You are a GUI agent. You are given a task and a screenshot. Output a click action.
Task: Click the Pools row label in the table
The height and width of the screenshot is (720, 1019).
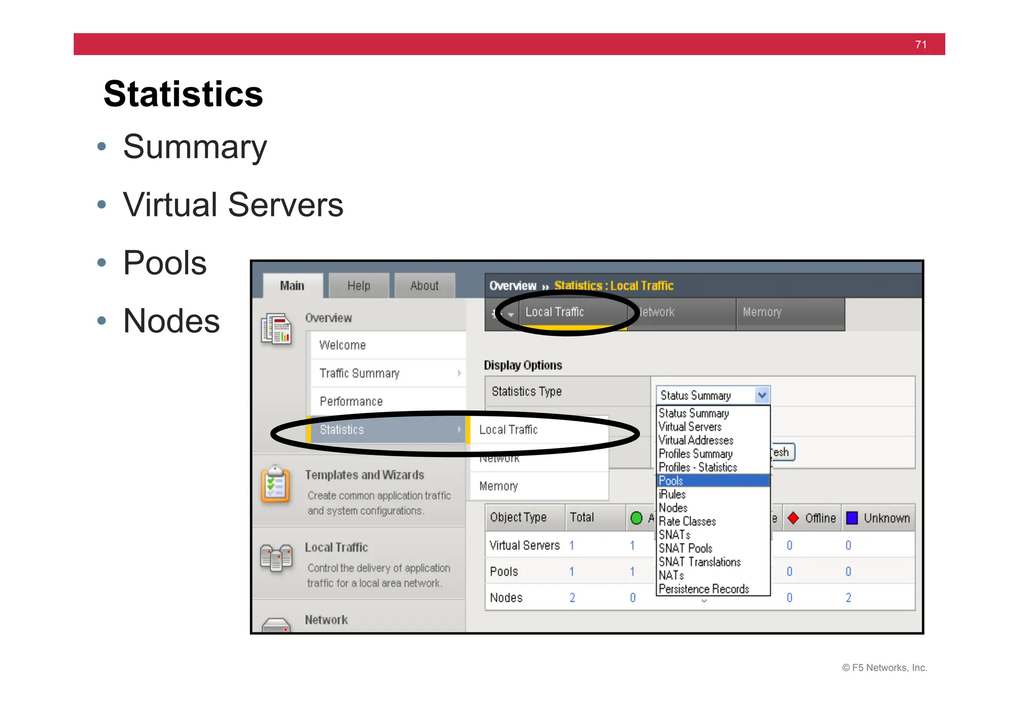pos(504,572)
